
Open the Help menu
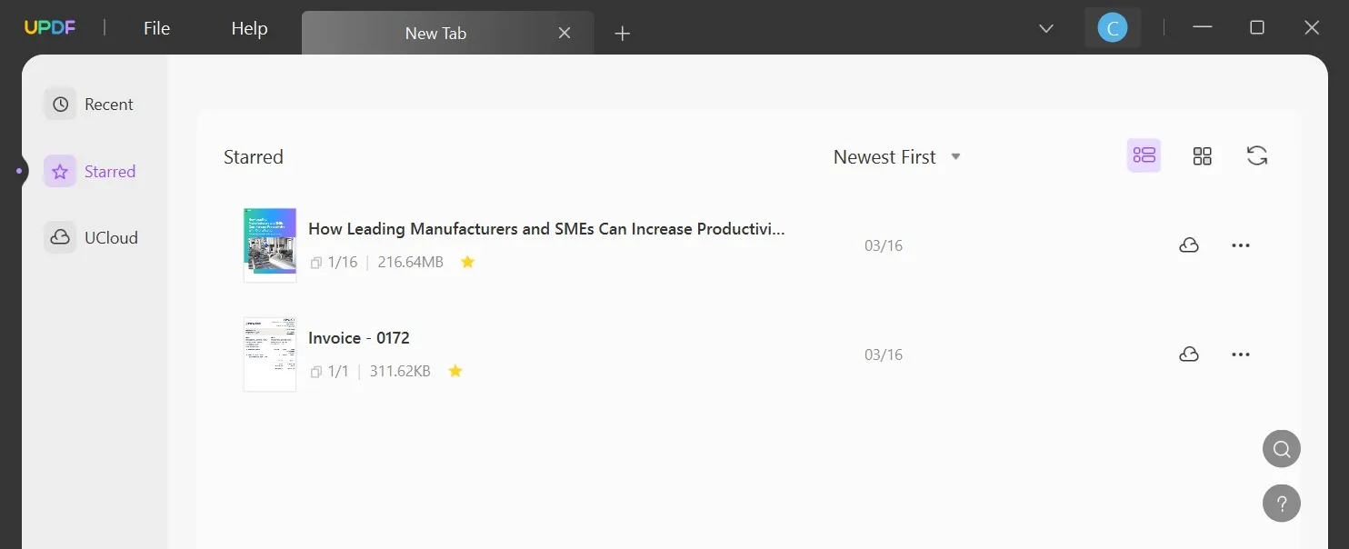tap(249, 28)
